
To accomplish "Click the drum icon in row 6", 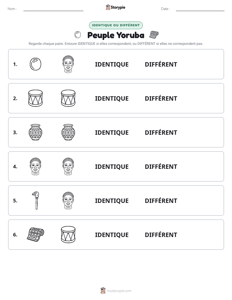I will point(68,234).
